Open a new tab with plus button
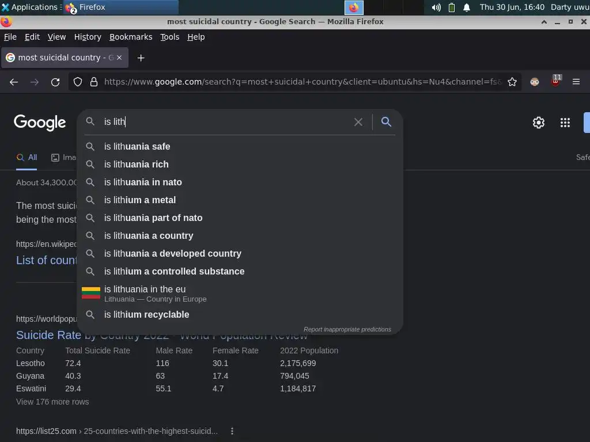This screenshot has height=442, width=590. (141, 58)
